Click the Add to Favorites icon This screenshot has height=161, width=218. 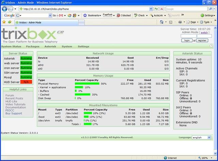[x=10, y=22]
